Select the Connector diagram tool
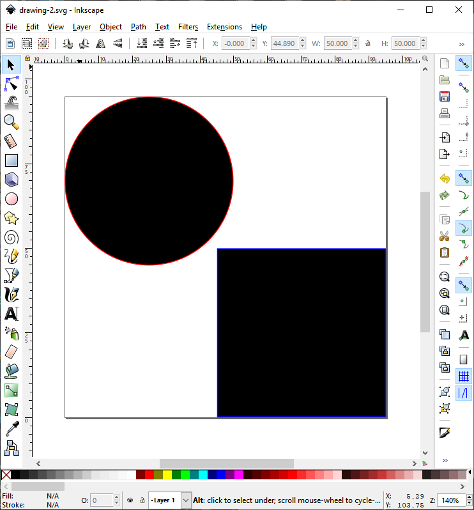 click(x=11, y=448)
